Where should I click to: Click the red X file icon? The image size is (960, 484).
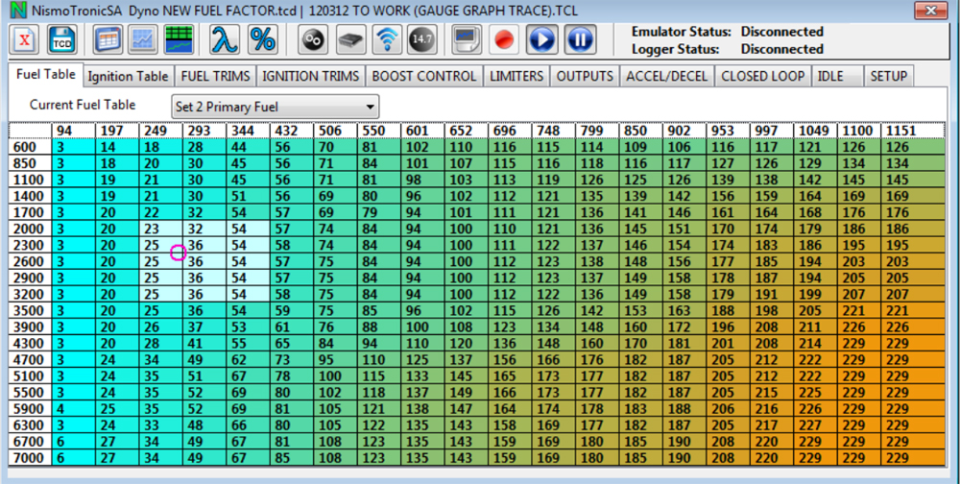(26, 39)
